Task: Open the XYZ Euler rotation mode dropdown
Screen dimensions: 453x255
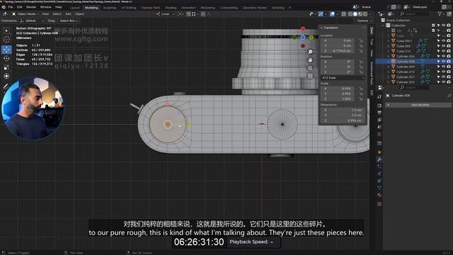Action: 343,78
